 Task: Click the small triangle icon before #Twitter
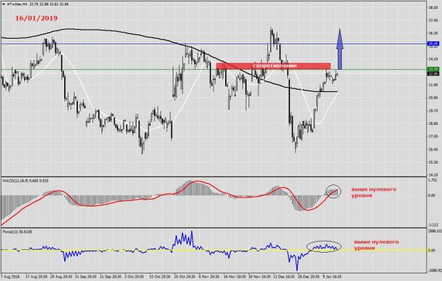pos(3,4)
